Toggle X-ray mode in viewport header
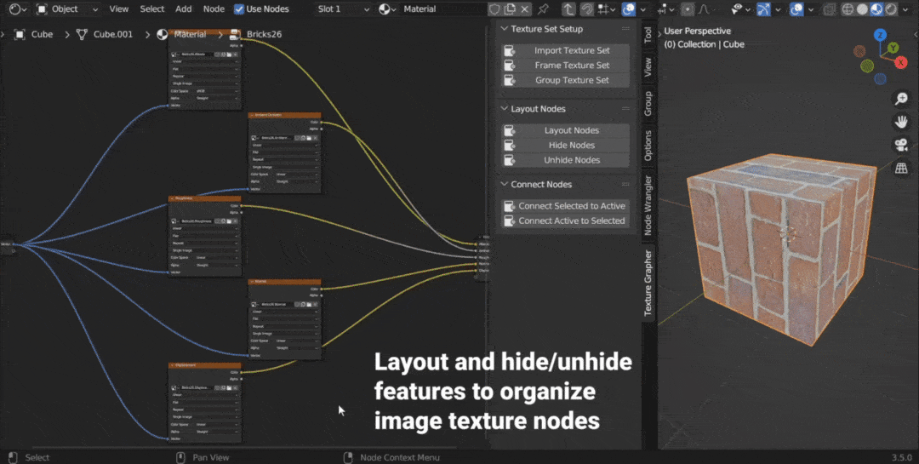This screenshot has height=464, width=919. [829, 9]
